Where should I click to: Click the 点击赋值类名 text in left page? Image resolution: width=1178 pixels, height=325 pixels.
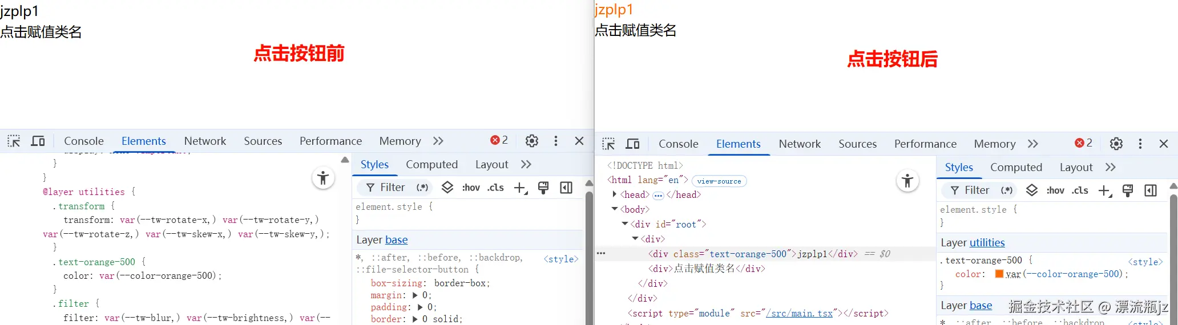point(41,32)
